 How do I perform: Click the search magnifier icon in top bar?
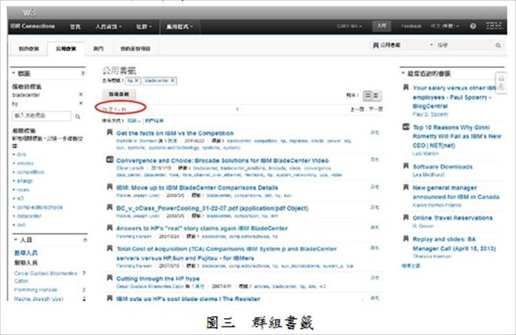[x=498, y=46]
